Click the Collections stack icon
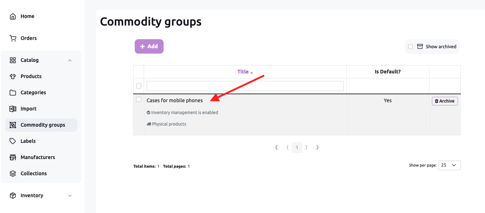This screenshot has width=485, height=213. coord(13,173)
